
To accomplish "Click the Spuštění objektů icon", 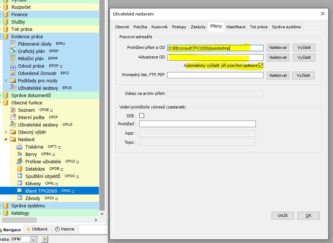I will pos(19,176).
